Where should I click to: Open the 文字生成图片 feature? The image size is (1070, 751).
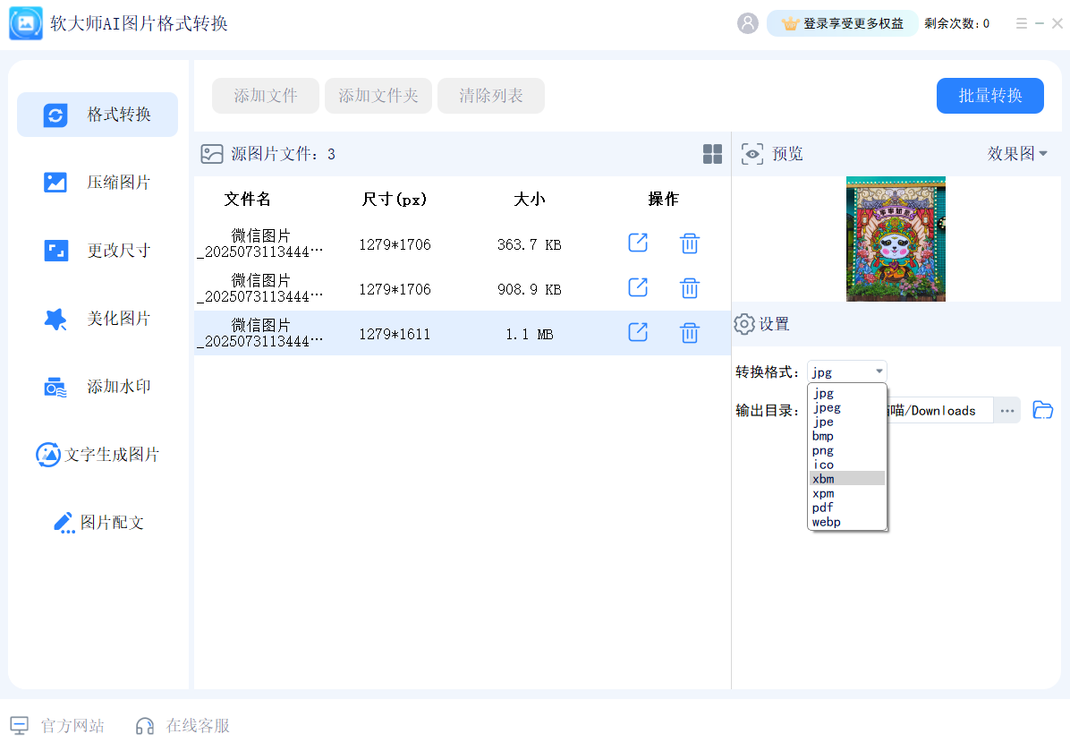pos(97,455)
